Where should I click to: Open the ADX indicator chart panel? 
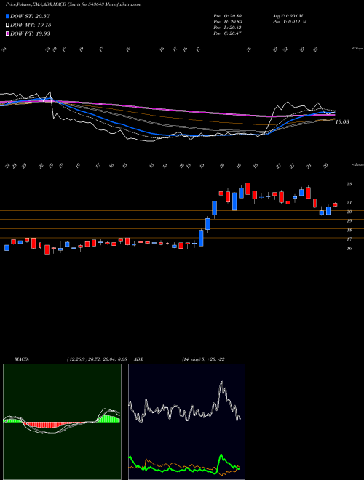(186, 422)
